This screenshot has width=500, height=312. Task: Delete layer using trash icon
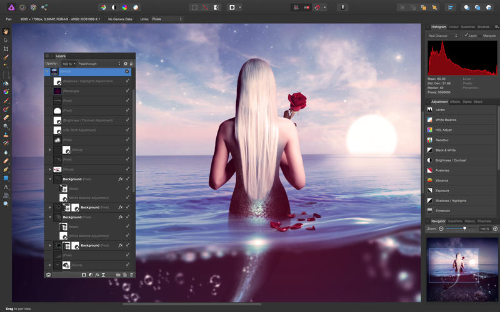coord(132,275)
